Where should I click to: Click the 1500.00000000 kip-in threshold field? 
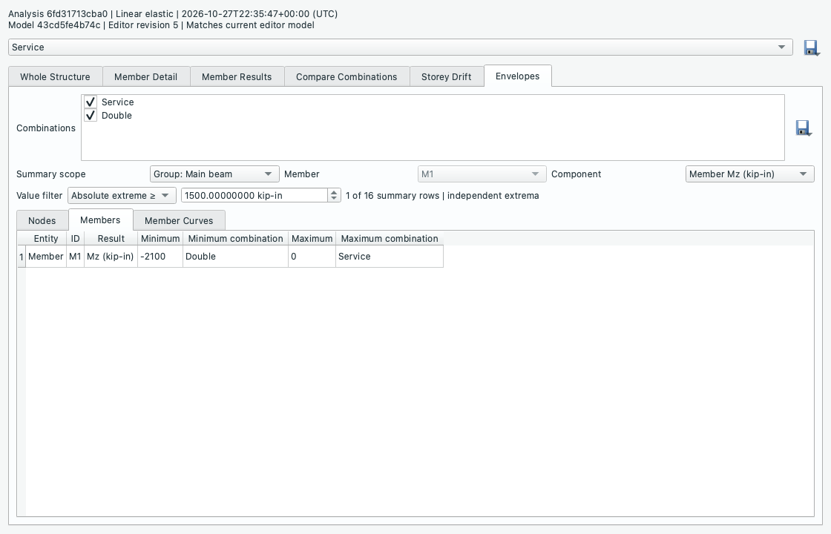254,196
